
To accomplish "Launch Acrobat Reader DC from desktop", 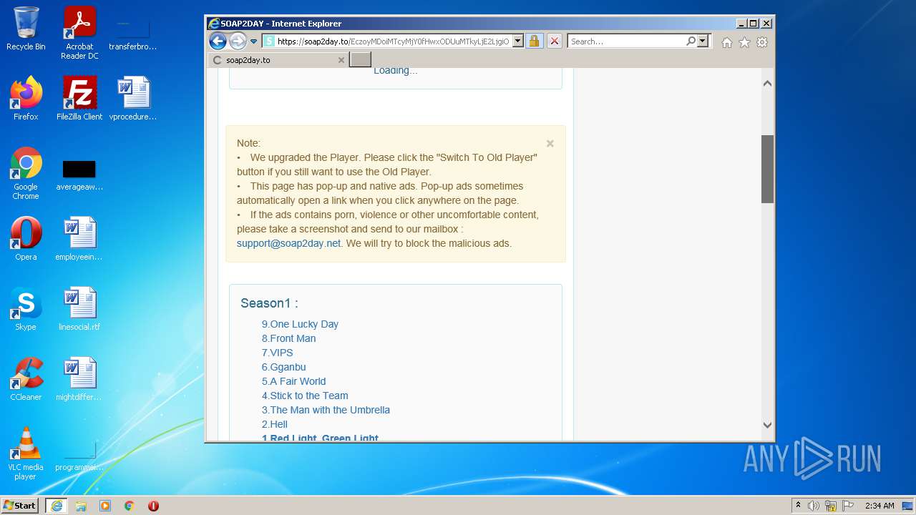I will point(79,33).
